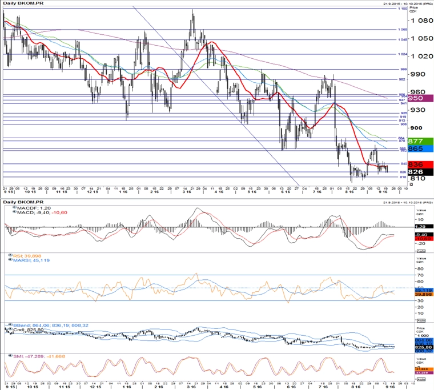Hide the RSI line via its eye icon
The height and width of the screenshot is (390, 434).
click(x=10, y=255)
